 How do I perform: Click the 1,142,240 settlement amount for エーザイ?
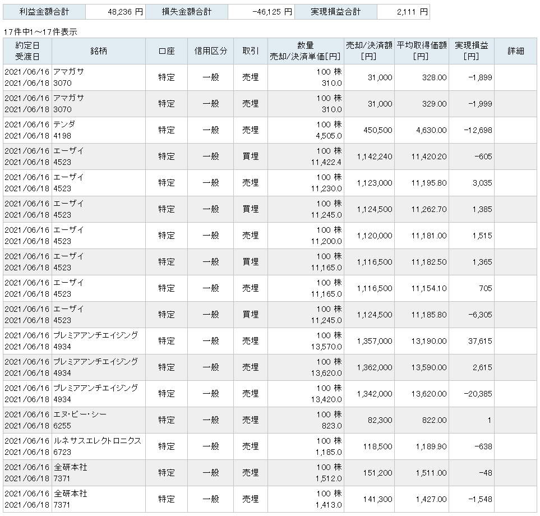pyautogui.click(x=375, y=156)
